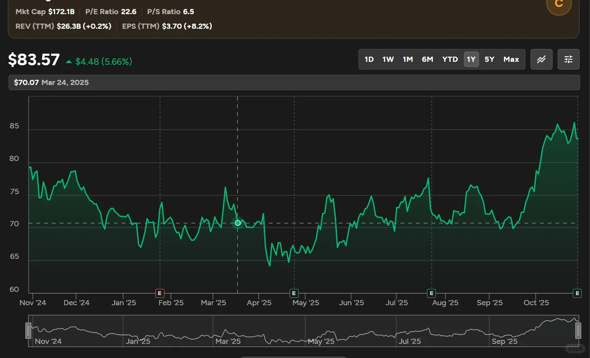Screen dimensions: 590x358
Task: Click the earnings badge near Aug '25
Action: point(431,293)
